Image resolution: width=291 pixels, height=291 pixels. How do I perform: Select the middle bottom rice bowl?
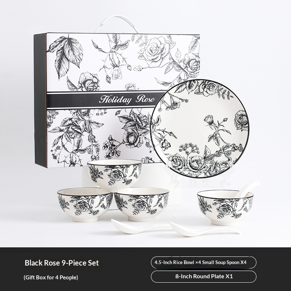pyautogui.click(x=141, y=204)
